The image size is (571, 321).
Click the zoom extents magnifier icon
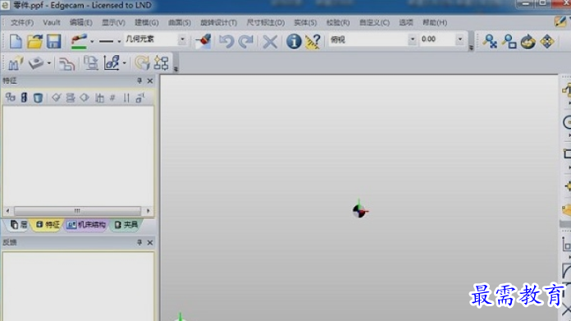coord(490,42)
